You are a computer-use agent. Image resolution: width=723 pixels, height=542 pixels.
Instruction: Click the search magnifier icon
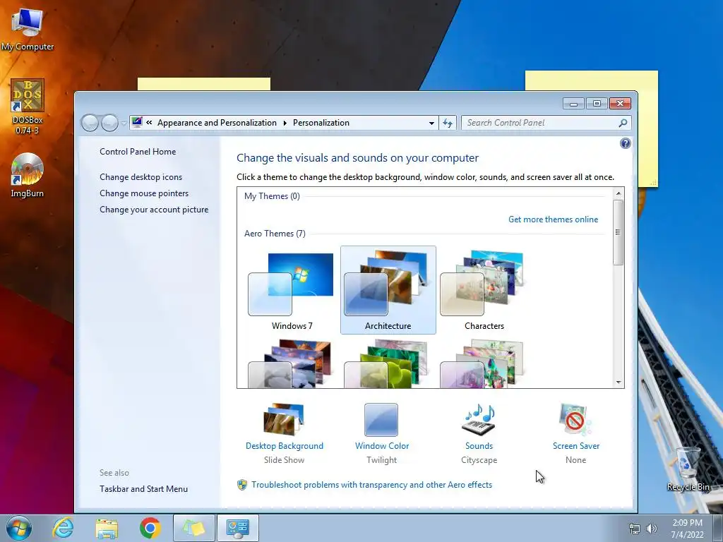pyautogui.click(x=623, y=123)
